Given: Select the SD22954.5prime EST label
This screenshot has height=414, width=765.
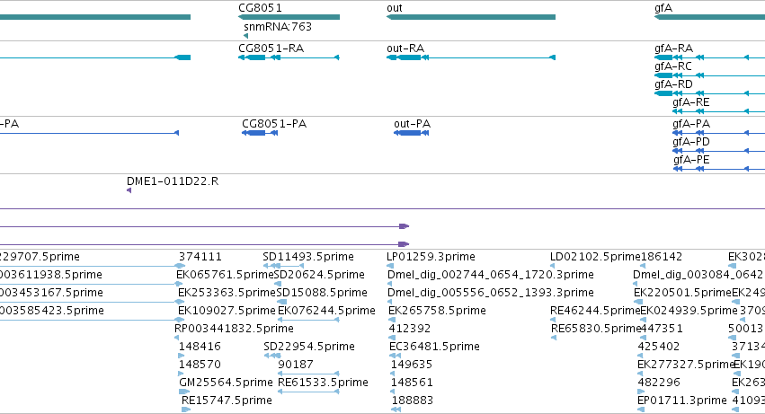Looking at the screenshot, I should (309, 347).
